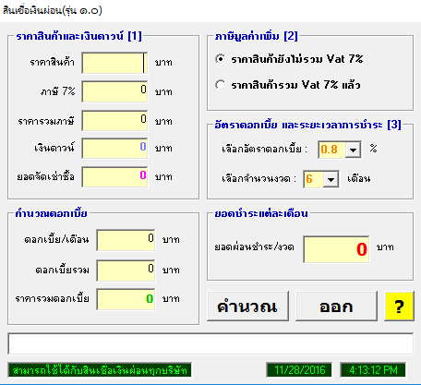Click the คำนวณ calculate button
Screen dimensions: 421x385
coord(247,307)
